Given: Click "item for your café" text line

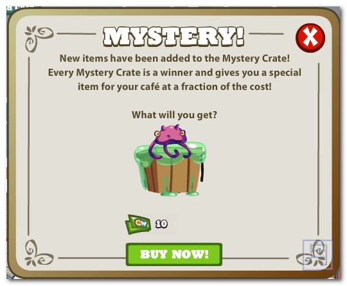Looking at the screenshot, I should point(175,87).
